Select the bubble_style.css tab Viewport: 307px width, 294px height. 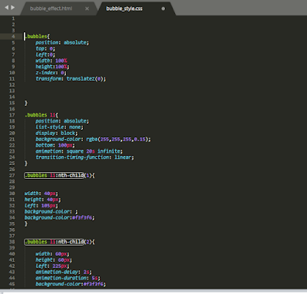click(124, 8)
